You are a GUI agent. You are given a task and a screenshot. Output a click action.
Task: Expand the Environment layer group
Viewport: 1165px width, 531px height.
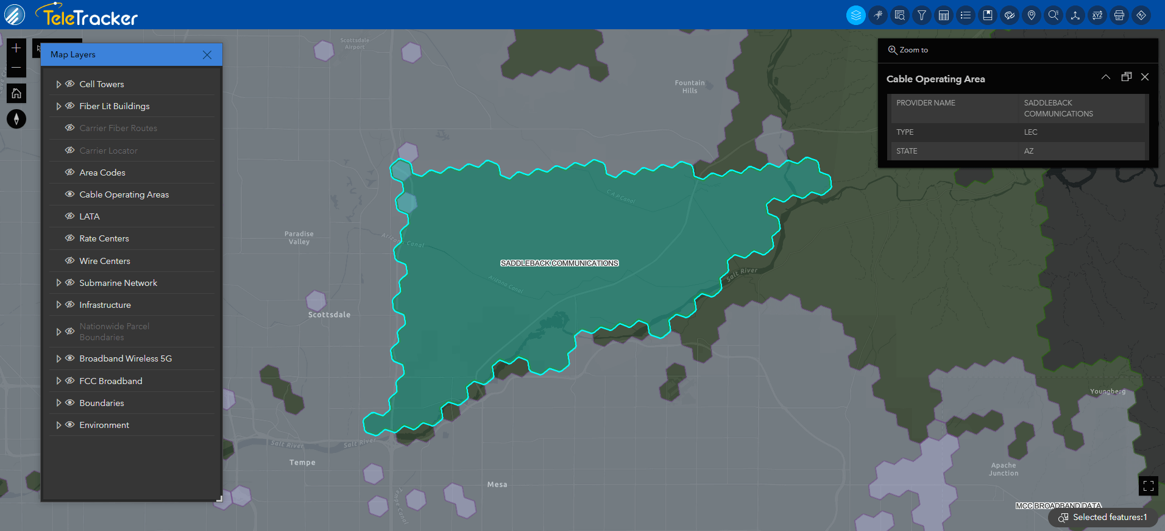tap(58, 425)
